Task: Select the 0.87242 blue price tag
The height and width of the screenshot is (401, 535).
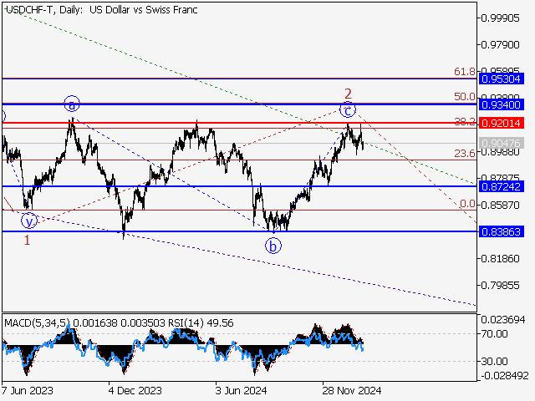Action: [502, 186]
